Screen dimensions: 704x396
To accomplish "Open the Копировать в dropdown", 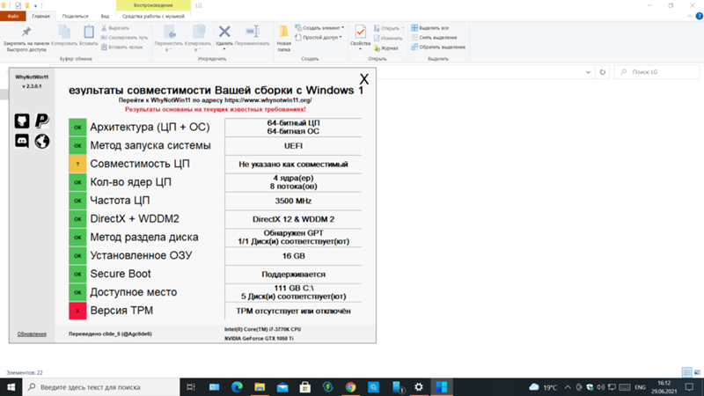I will (x=197, y=39).
